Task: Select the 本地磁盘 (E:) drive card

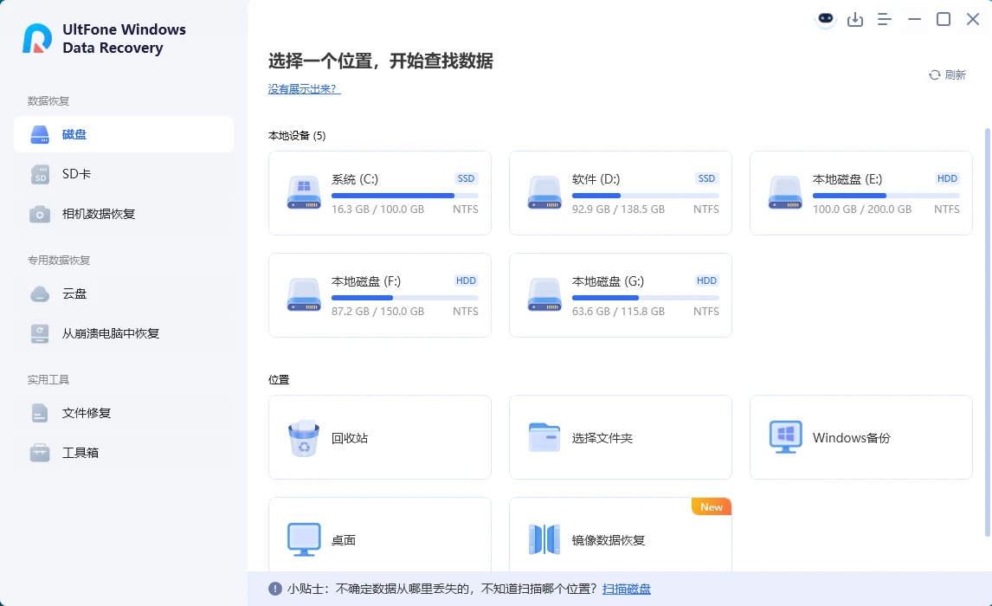Action: click(860, 193)
